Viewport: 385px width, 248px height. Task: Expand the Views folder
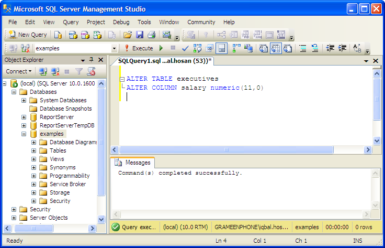click(33, 159)
